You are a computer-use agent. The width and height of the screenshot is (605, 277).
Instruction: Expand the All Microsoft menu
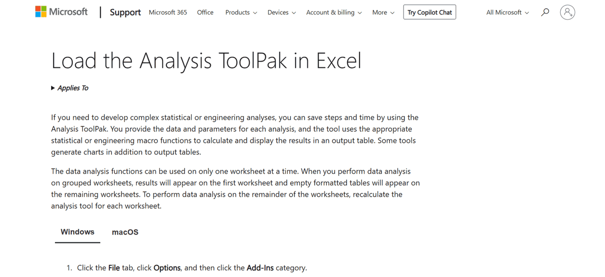[x=507, y=12]
